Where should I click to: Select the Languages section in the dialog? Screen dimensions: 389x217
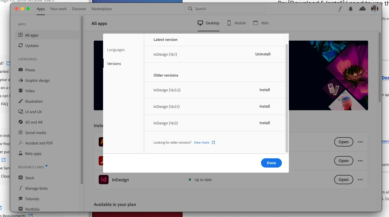tap(116, 50)
